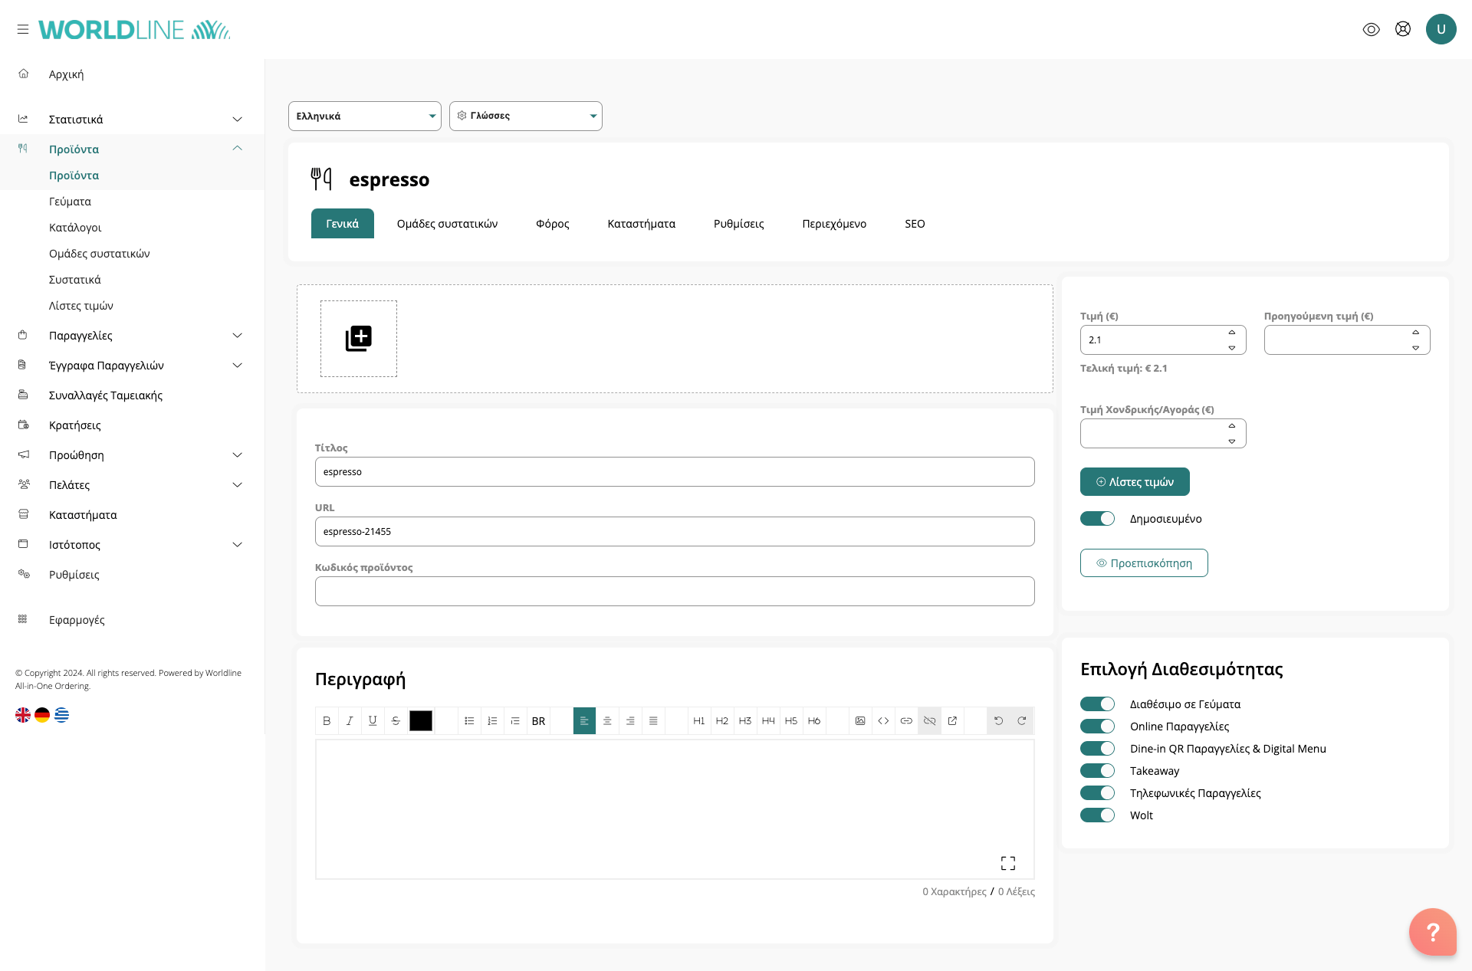Switch to the Φόρος tab
Viewport: 1472px width, 971px height.
point(552,224)
